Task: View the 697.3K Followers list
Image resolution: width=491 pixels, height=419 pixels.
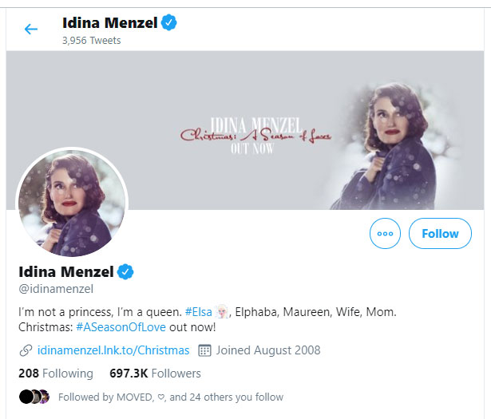Action: click(x=155, y=374)
